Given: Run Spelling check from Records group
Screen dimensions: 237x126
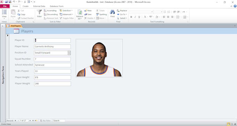Looking at the screenshot, I should point(101,14).
